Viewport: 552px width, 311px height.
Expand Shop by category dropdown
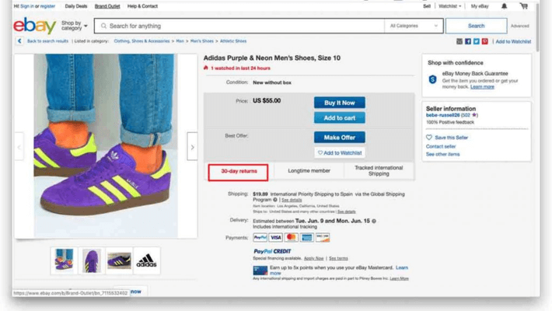[x=72, y=26]
